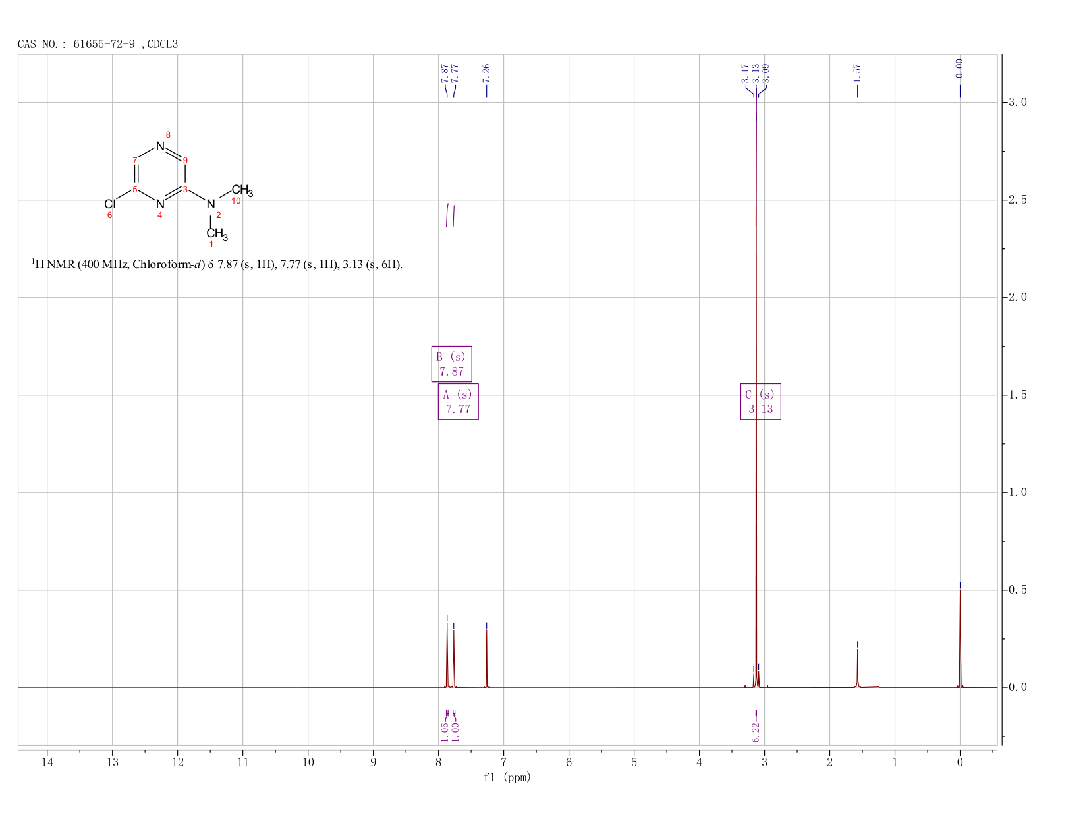The width and height of the screenshot is (1087, 840).
Task: Click the solvent peak at 7.26 ppm in the spectrum
Action: click(487, 659)
